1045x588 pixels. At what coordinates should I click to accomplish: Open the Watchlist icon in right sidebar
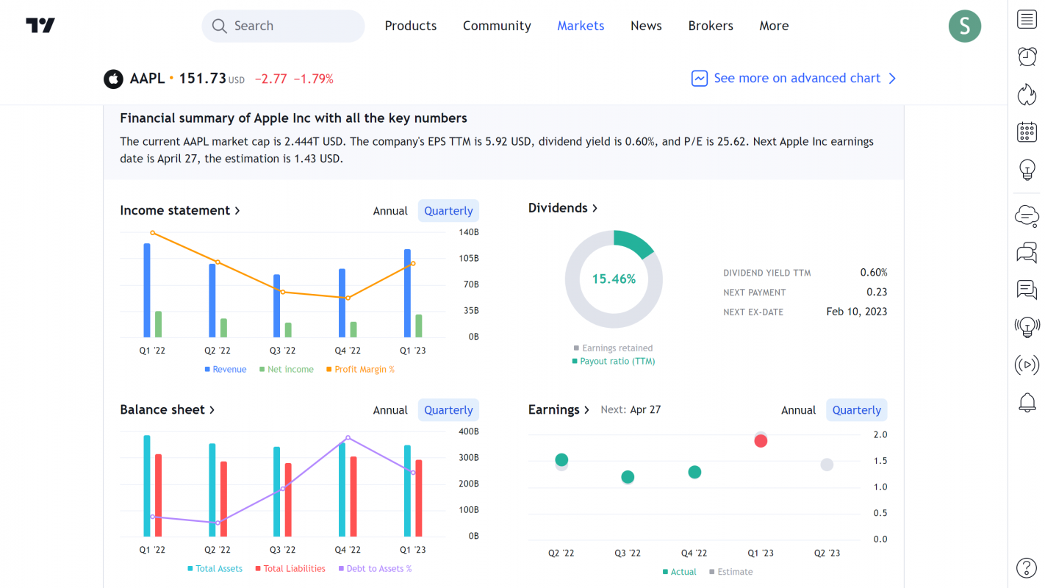click(1027, 20)
